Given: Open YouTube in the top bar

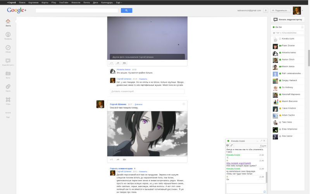Looking at the screenshot, I should pyautogui.click(x=64, y=3).
